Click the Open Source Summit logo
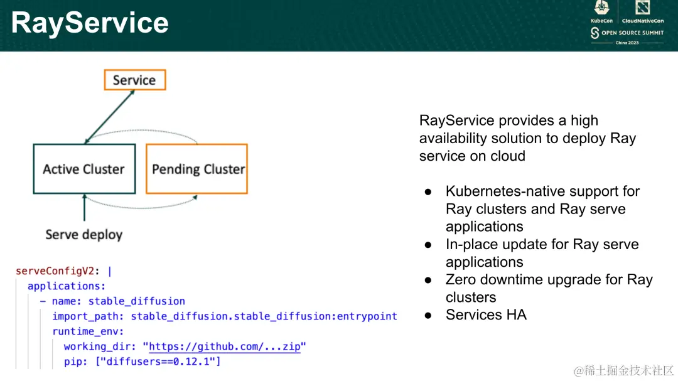 pos(627,33)
